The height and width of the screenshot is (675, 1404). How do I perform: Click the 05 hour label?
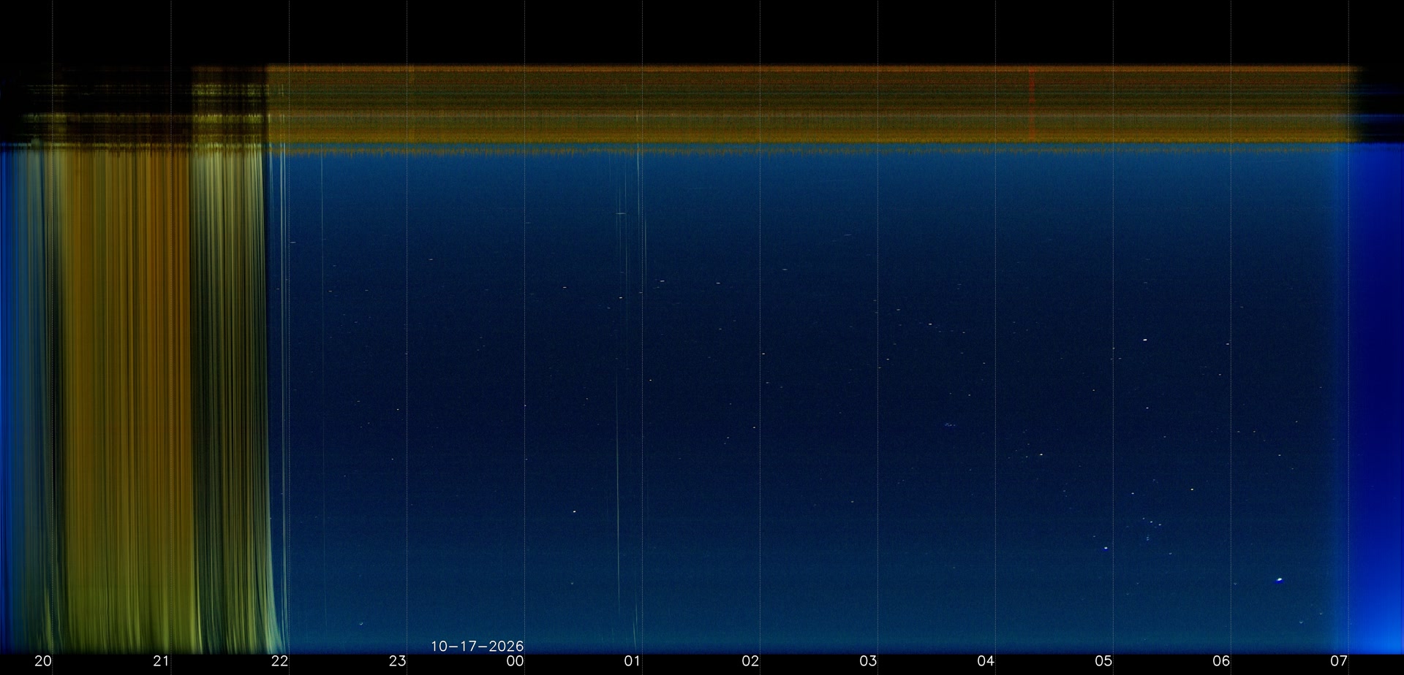[1103, 661]
